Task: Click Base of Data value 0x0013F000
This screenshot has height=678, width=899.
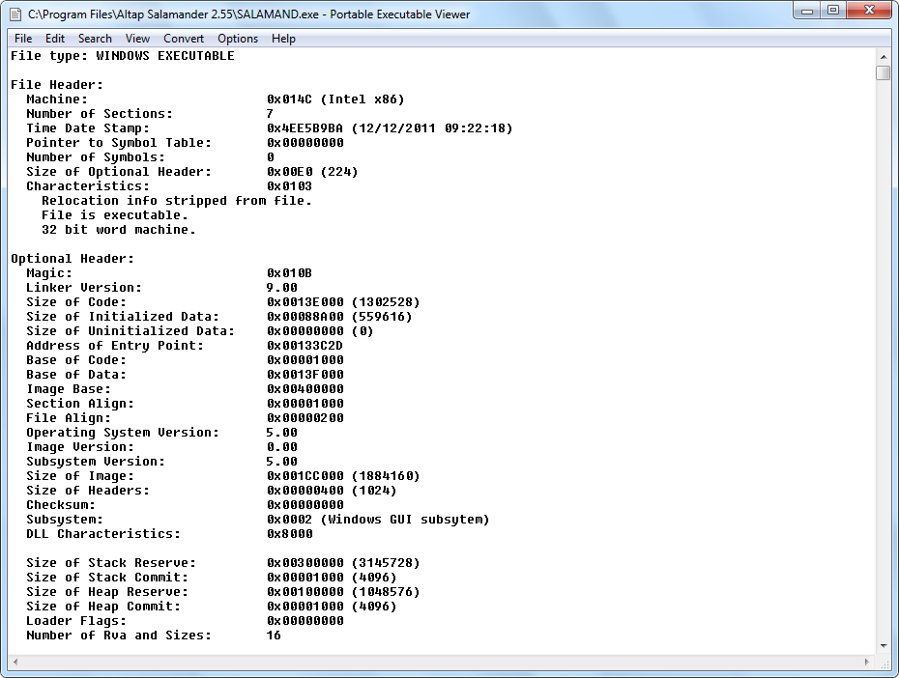Action: click(304, 375)
